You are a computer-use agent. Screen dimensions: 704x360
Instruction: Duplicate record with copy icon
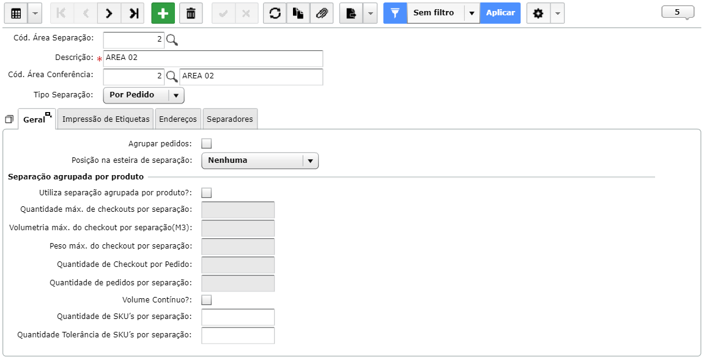tap(298, 13)
